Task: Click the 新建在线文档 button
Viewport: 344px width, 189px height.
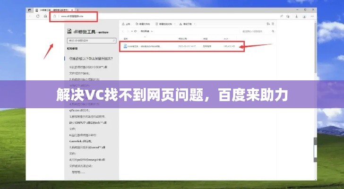Action: point(163,24)
